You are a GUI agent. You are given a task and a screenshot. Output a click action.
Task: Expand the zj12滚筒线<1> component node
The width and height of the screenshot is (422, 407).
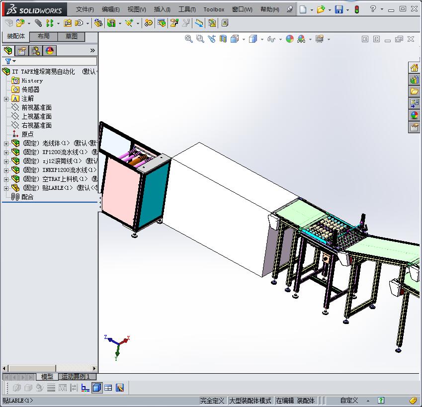[6, 162]
